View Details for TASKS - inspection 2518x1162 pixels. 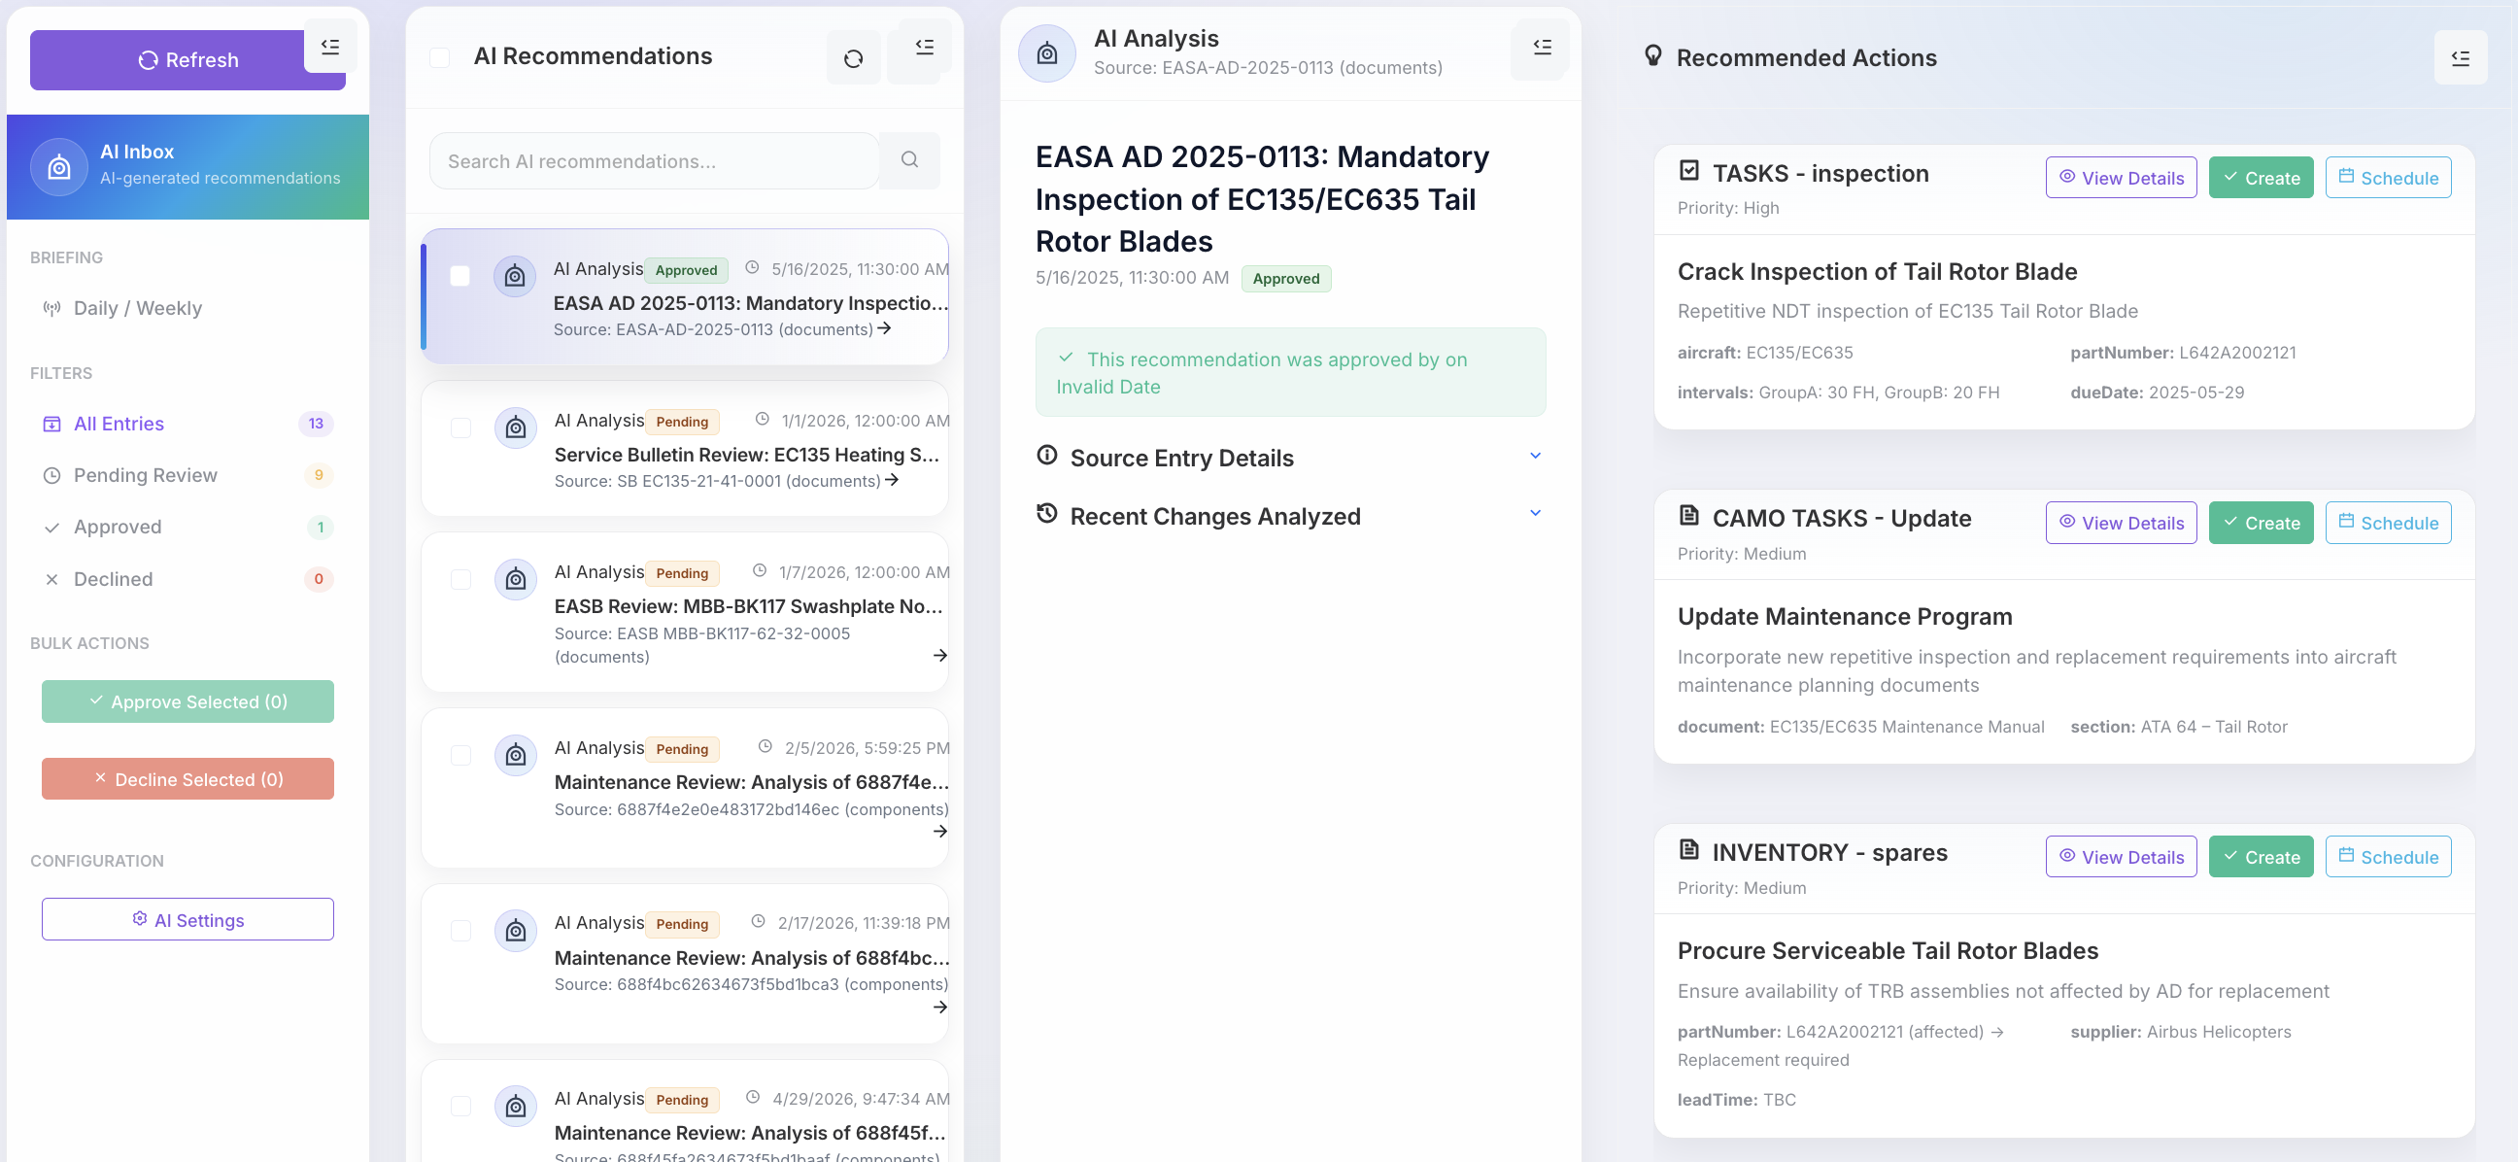pos(2121,178)
